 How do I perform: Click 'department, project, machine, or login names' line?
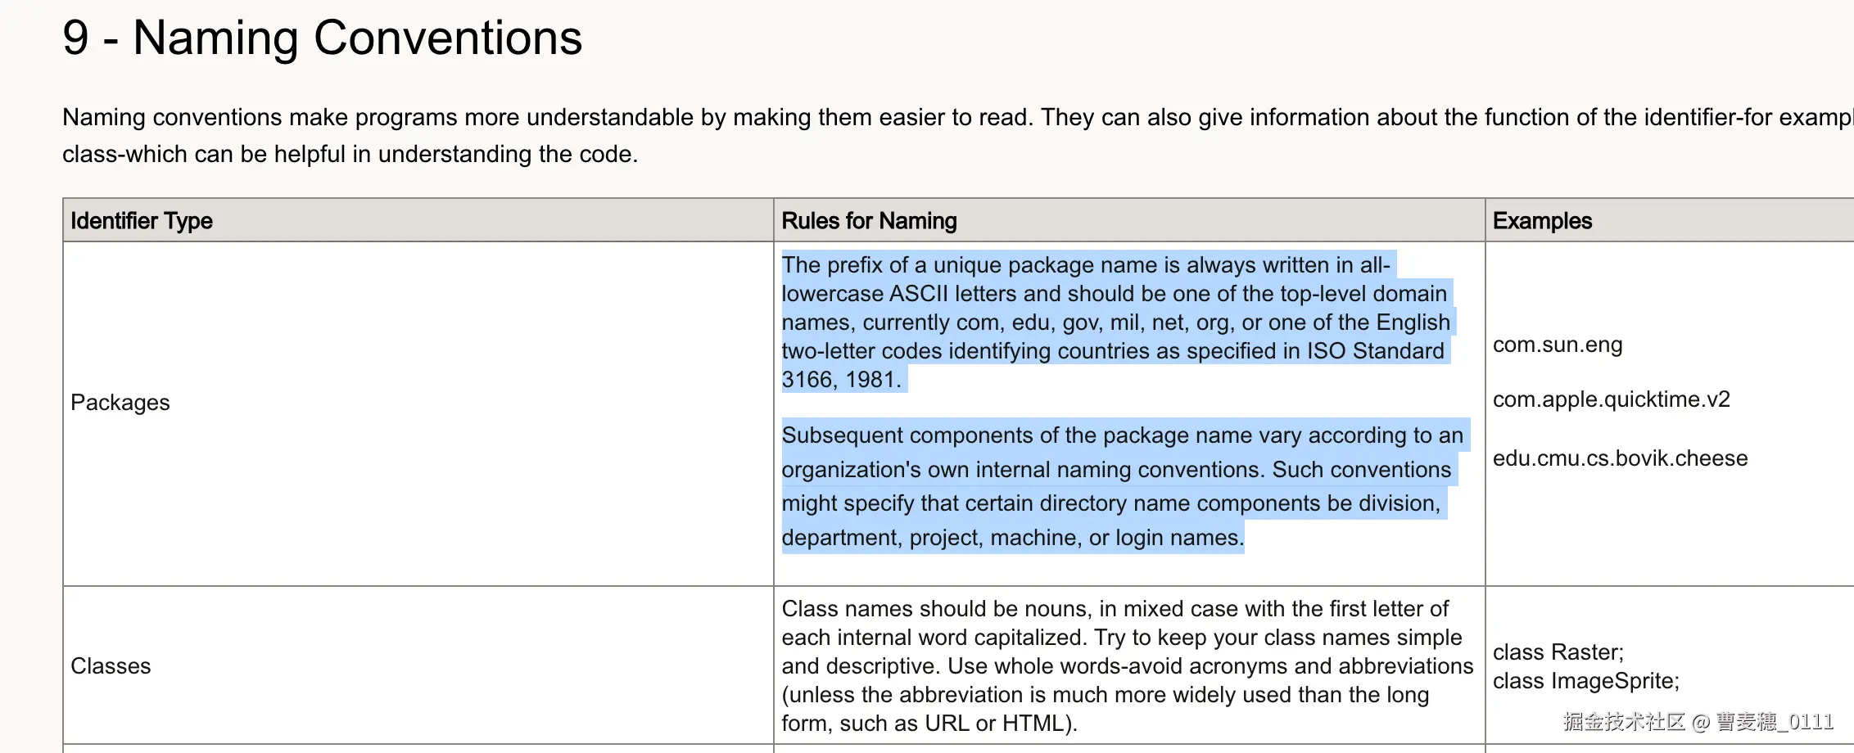point(1013,538)
